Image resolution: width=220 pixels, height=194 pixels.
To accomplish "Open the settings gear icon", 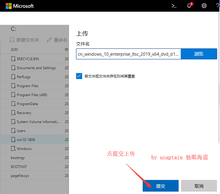I will pyautogui.click(x=204, y=6).
